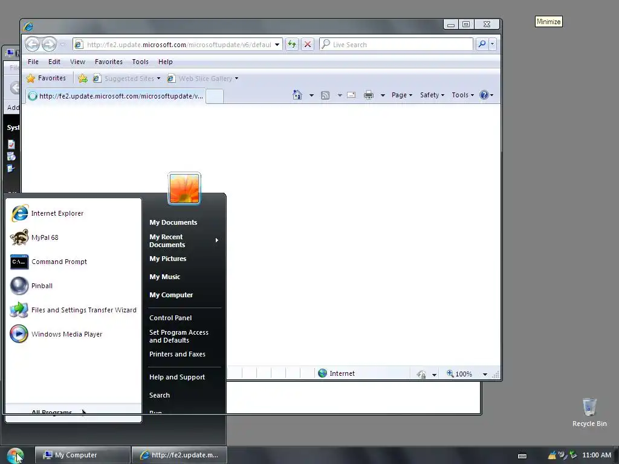Switch to the My Computer taskbar button
This screenshot has height=464, width=619.
point(82,456)
